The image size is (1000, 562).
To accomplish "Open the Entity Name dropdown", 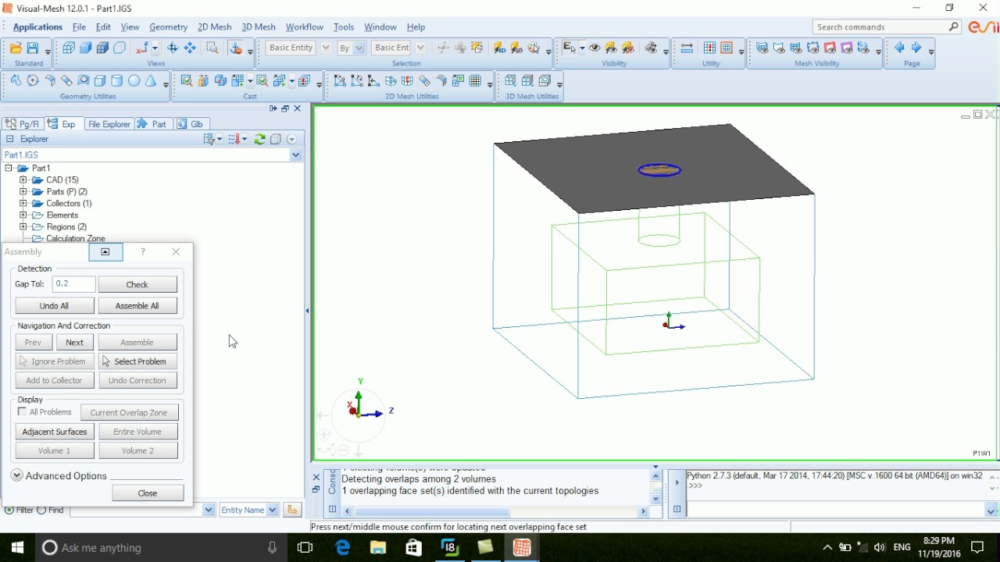I will coord(273,510).
